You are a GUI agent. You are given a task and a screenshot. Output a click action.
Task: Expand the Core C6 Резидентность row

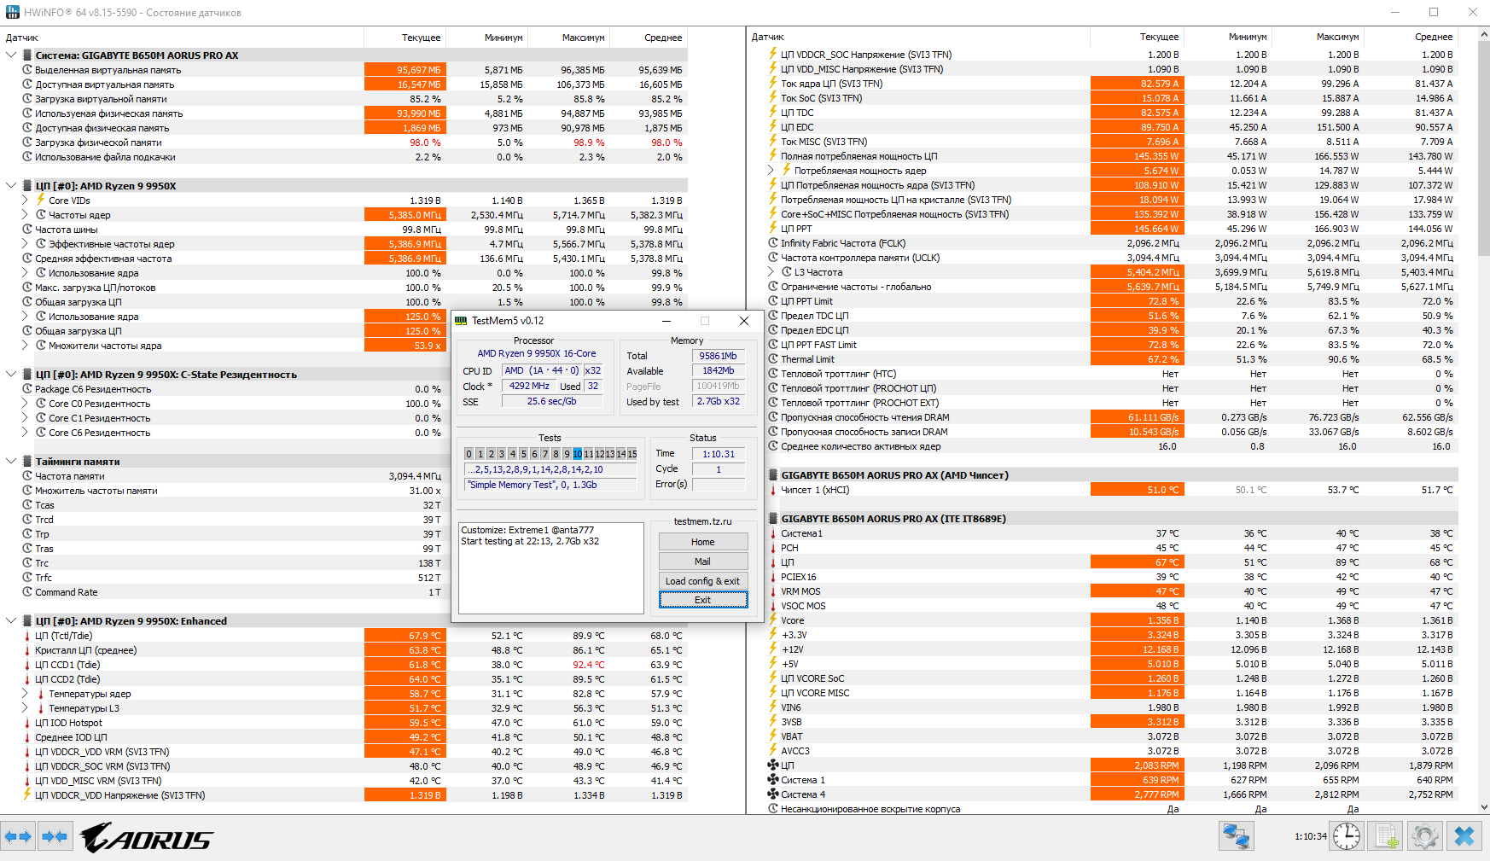coord(25,433)
